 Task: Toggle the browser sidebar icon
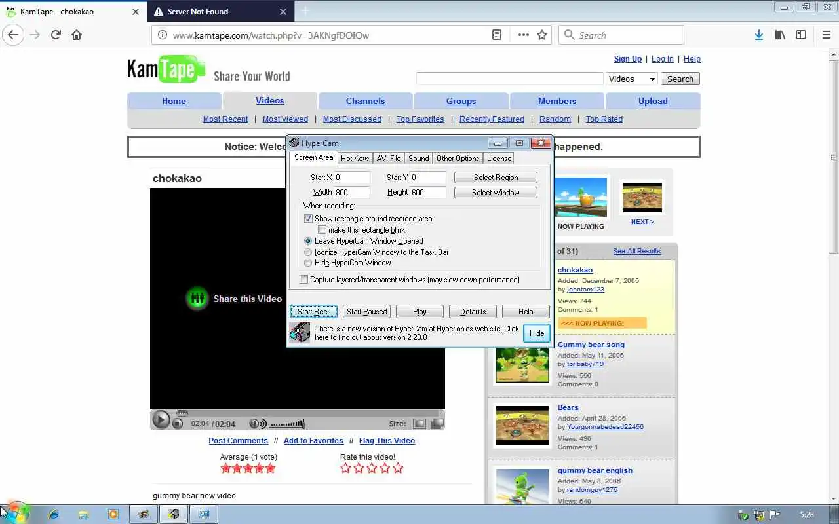[x=801, y=35]
